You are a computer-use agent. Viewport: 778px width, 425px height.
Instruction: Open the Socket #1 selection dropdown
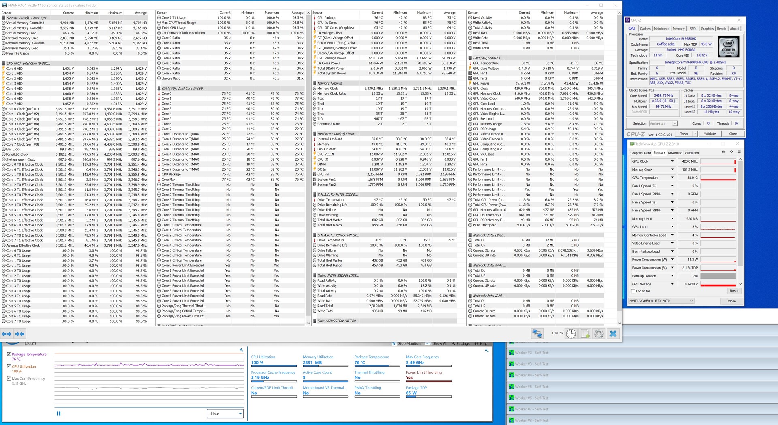[663, 123]
